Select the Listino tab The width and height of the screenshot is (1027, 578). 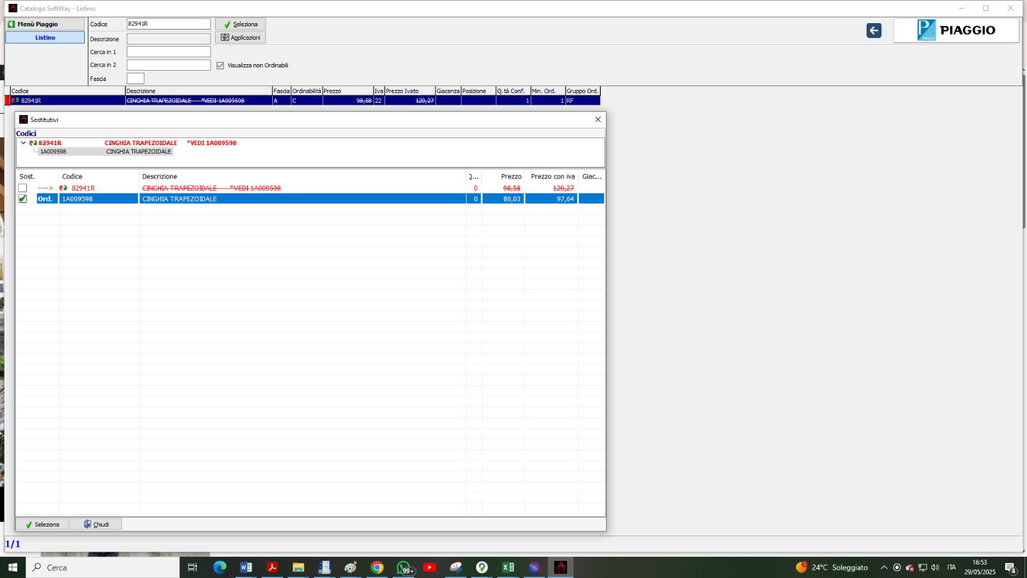click(45, 38)
